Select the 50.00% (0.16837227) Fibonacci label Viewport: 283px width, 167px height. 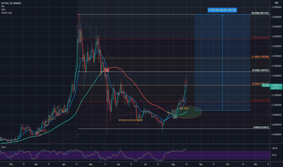pos(261,70)
